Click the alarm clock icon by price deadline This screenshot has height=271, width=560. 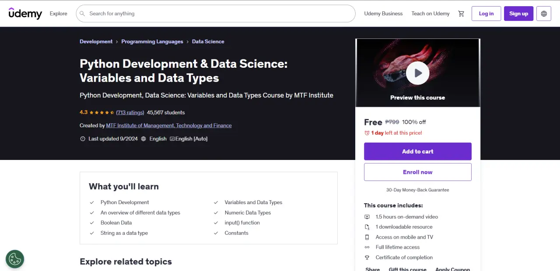pyautogui.click(x=367, y=133)
